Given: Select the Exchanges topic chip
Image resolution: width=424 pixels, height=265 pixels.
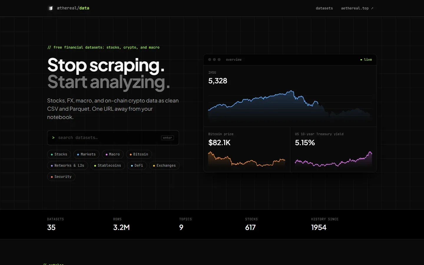Looking at the screenshot, I should tap(164, 165).
